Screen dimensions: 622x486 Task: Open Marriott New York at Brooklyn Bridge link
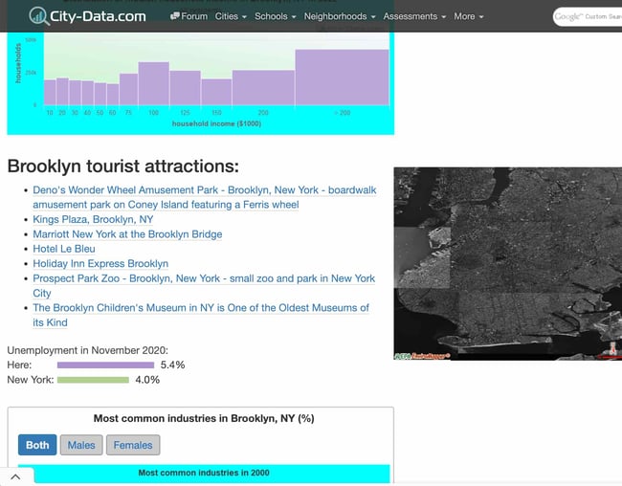point(127,234)
